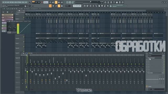Select the playlist Delete tool

11,9
